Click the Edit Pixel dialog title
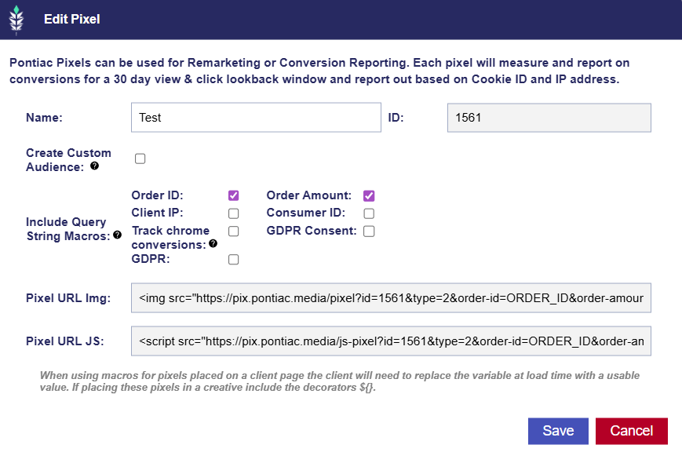682x452 pixels. click(x=72, y=19)
